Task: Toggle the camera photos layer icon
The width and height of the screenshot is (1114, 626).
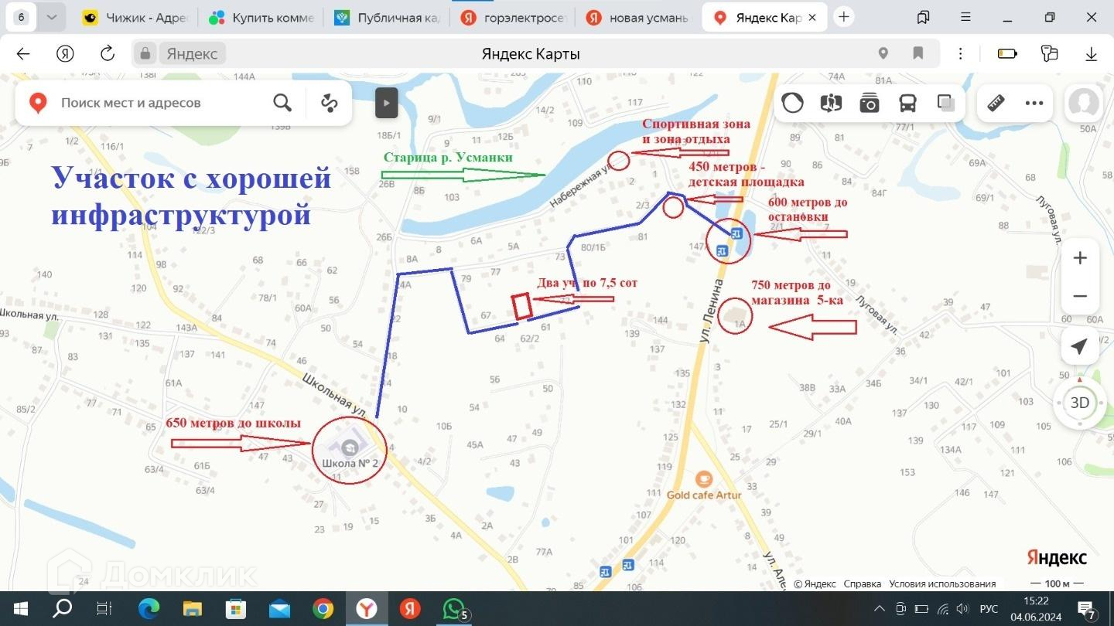Action: point(870,103)
